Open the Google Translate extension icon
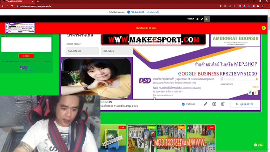Image resolution: width=270 pixels, height=152 pixels. 240,6
